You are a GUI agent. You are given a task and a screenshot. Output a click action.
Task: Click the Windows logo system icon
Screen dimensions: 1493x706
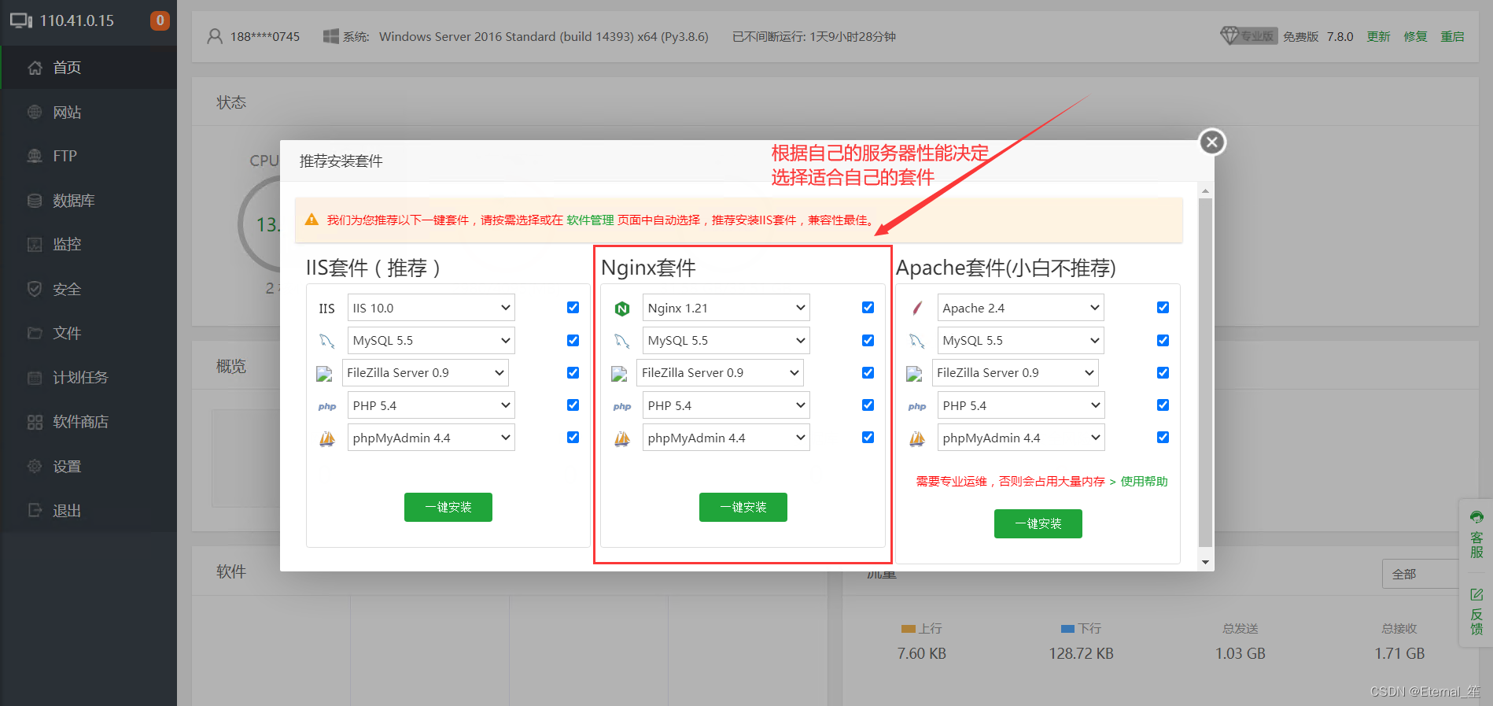[x=330, y=36]
